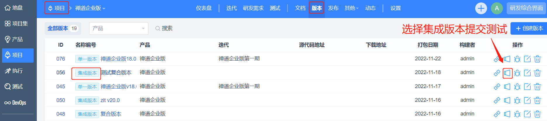The height and width of the screenshot is (121, 547).
Task: Open build link 禅道企业版18.0
Action: [x=118, y=59]
